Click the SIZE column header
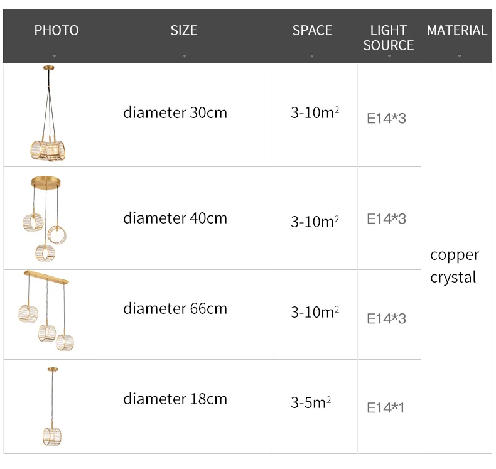 pyautogui.click(x=184, y=30)
